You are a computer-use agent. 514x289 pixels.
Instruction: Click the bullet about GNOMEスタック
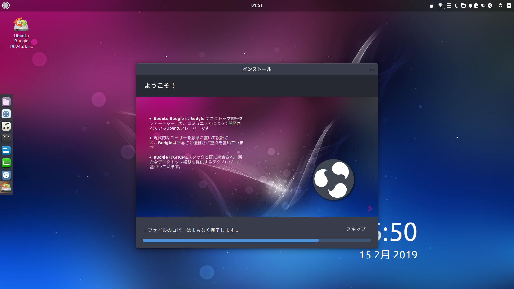click(196, 162)
